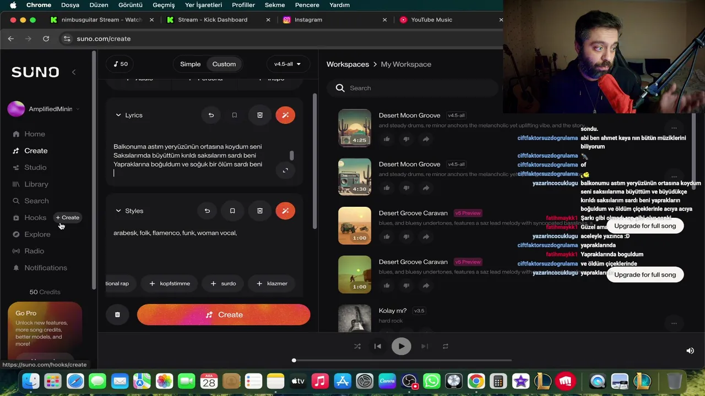Undo changes in the Lyrics section
This screenshot has height=396, width=705.
click(211, 115)
